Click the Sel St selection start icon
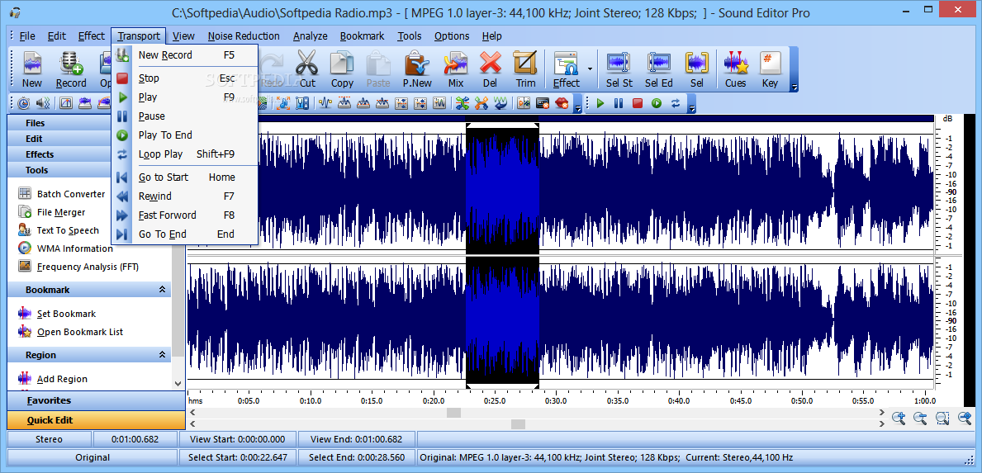This screenshot has width=982, height=473. tap(619, 69)
